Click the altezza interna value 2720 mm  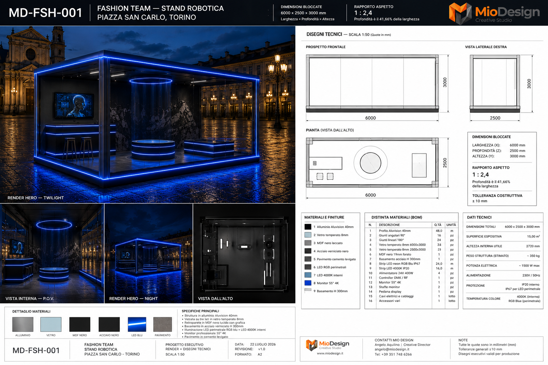click(533, 246)
